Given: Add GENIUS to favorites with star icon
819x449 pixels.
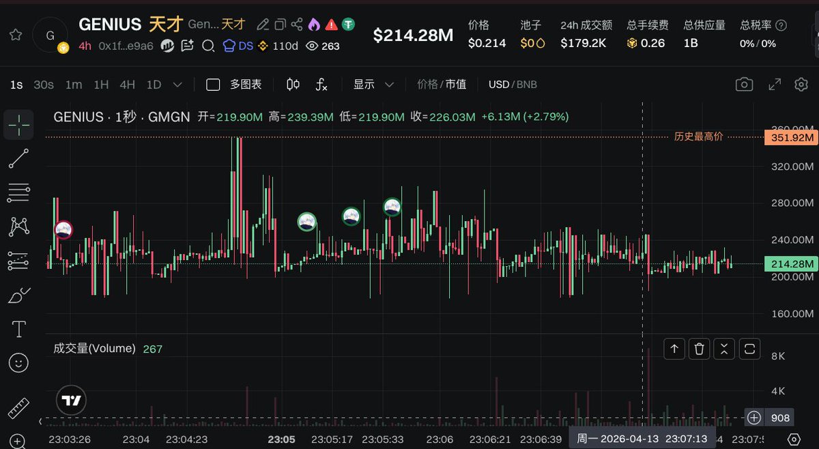Looking at the screenshot, I should 16,34.
